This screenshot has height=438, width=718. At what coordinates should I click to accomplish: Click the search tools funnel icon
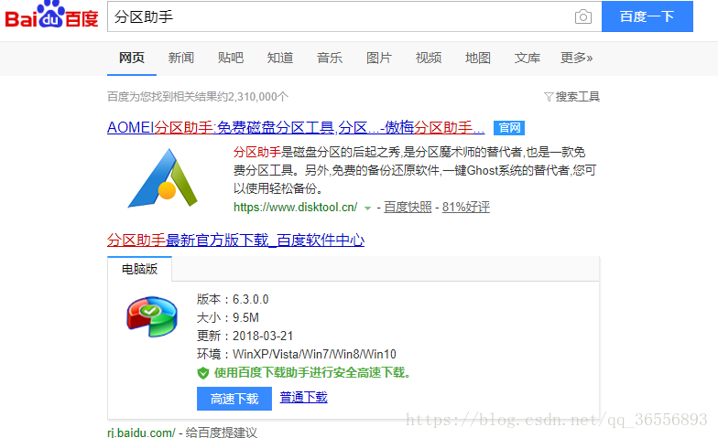pyautogui.click(x=549, y=97)
